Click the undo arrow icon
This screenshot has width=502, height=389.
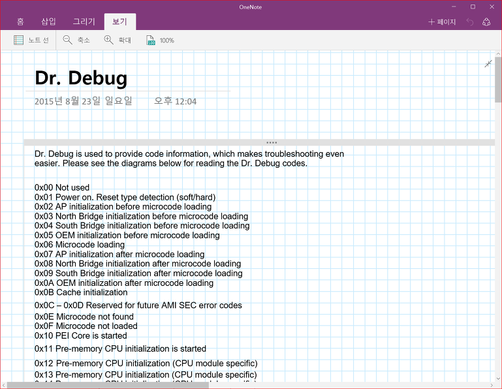[470, 22]
